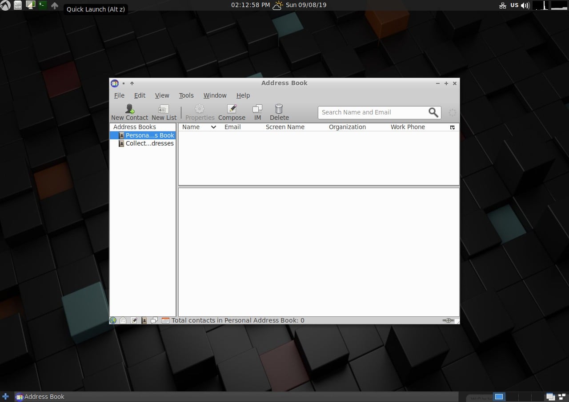Open terminal from the top panel
Screen dimensions: 569x402
pyautogui.click(x=42, y=5)
